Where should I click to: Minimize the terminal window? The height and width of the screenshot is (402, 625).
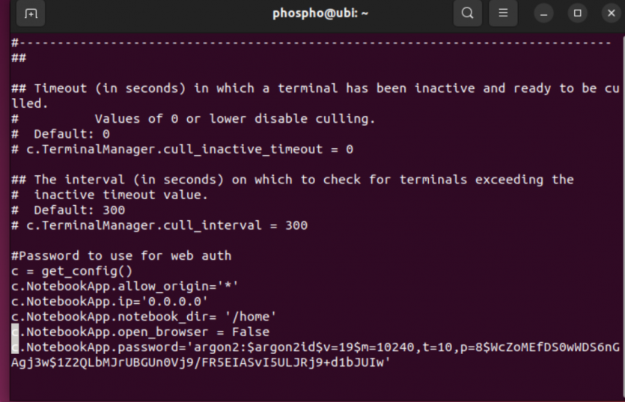tap(543, 13)
